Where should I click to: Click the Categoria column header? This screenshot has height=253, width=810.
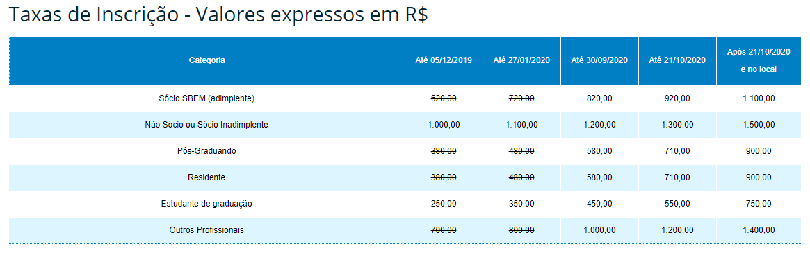(206, 60)
